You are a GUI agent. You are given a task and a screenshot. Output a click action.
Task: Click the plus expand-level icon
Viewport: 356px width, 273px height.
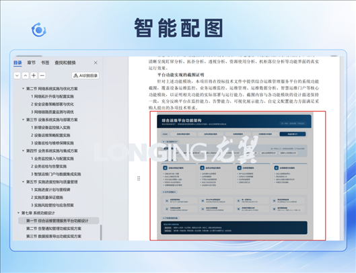point(34,75)
